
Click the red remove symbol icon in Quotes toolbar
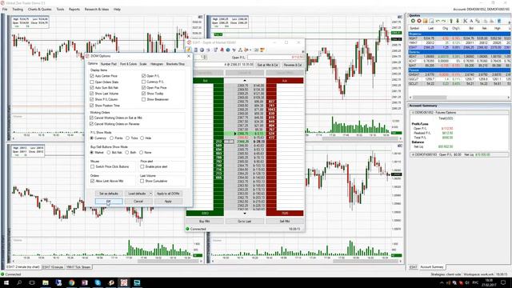click(419, 21)
